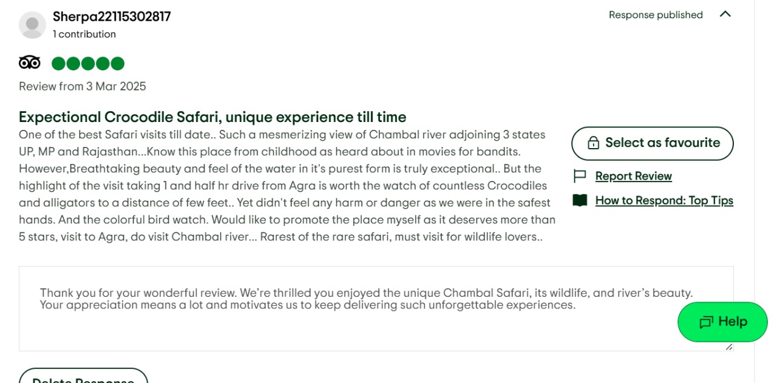Open the Report Review link
The height and width of the screenshot is (383, 777).
coord(633,176)
